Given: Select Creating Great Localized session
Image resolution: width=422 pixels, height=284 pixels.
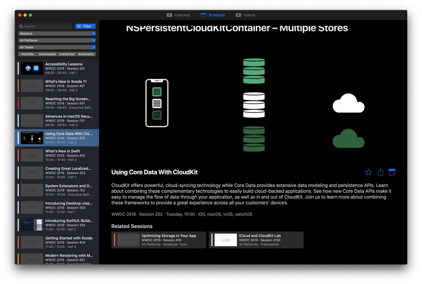Looking at the screenshot, I should 57,173.
